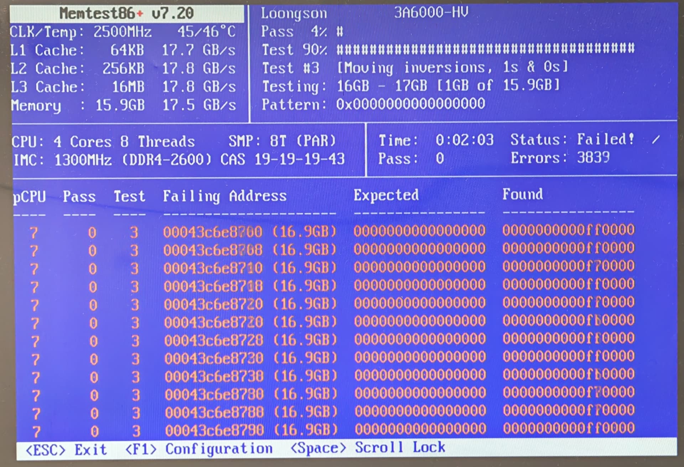Open <F1> Configuration from bottom bar
Screen dimensions: 684x467
[x=199, y=449]
